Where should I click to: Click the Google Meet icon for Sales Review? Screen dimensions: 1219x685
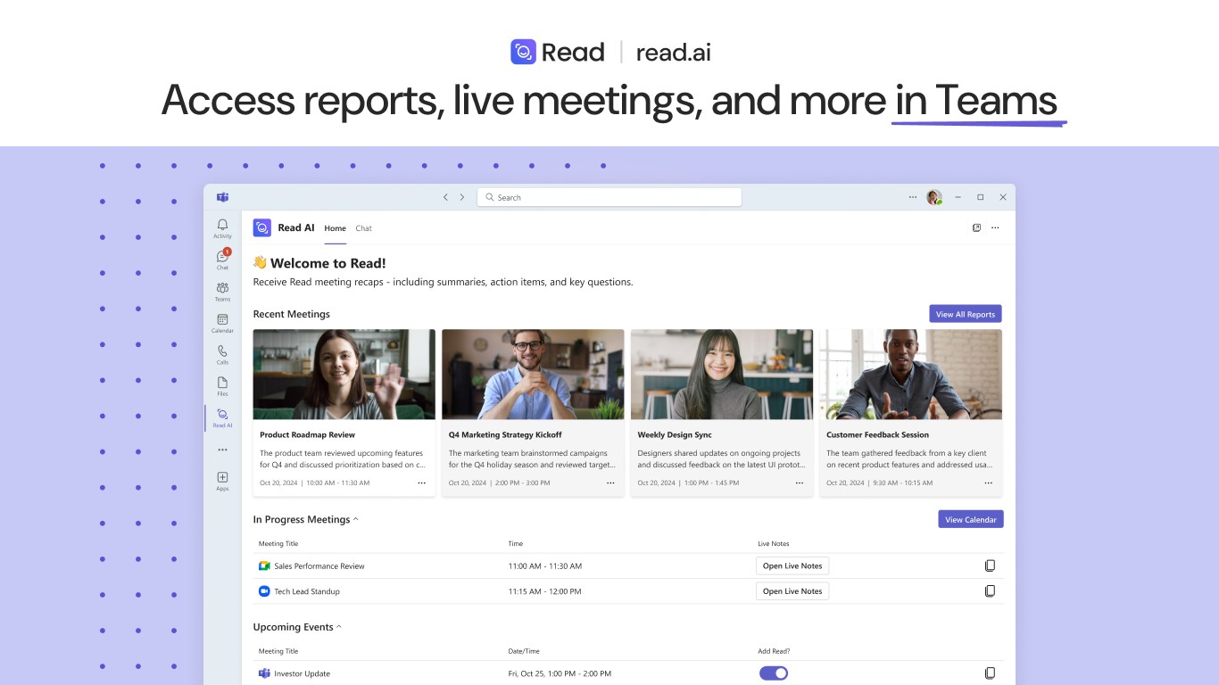point(264,566)
